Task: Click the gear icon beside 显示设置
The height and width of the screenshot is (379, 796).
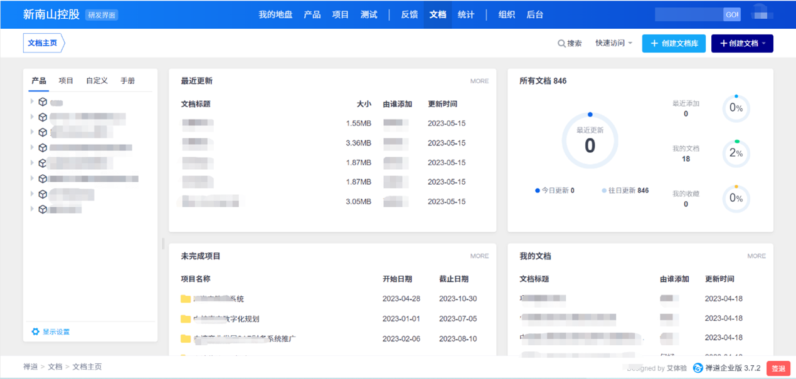Action: pyautogui.click(x=35, y=331)
